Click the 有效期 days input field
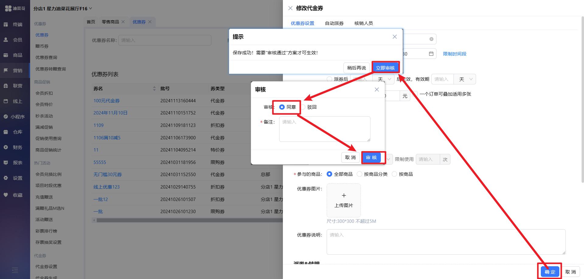Screen dimensions: 584x279 pyautogui.click(x=443, y=79)
